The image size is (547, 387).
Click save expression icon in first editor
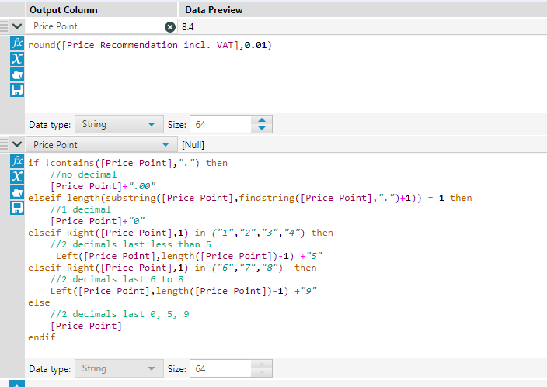click(17, 90)
